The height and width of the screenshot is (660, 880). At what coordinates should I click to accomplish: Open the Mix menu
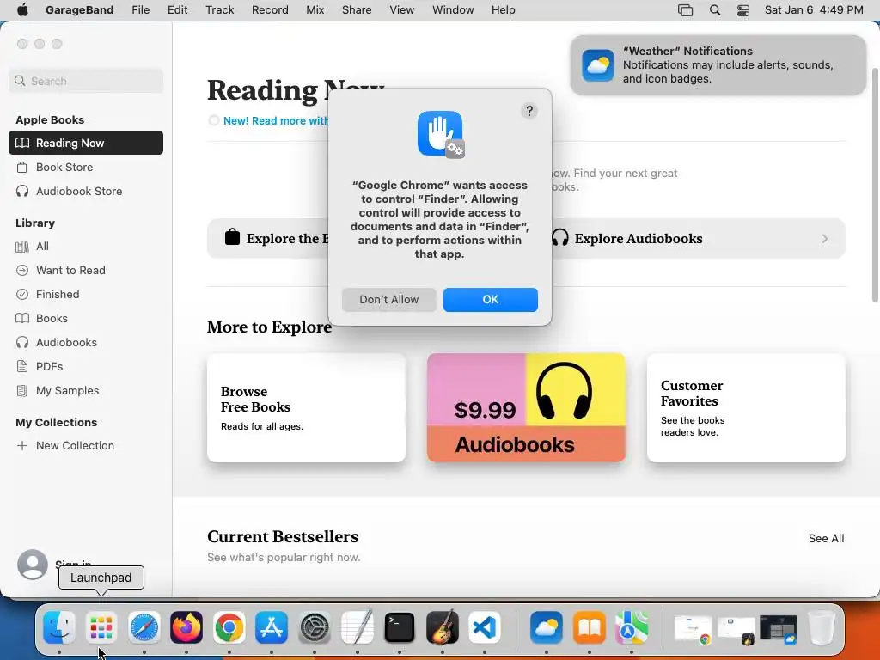(x=315, y=10)
